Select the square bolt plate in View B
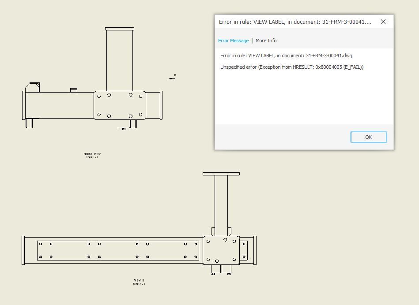The height and width of the screenshot is (305, 419). click(221, 250)
